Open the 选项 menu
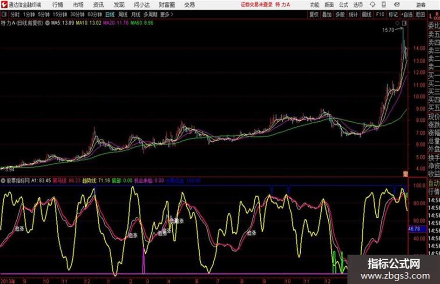This screenshot has width=440, height=284. tap(358, 5)
